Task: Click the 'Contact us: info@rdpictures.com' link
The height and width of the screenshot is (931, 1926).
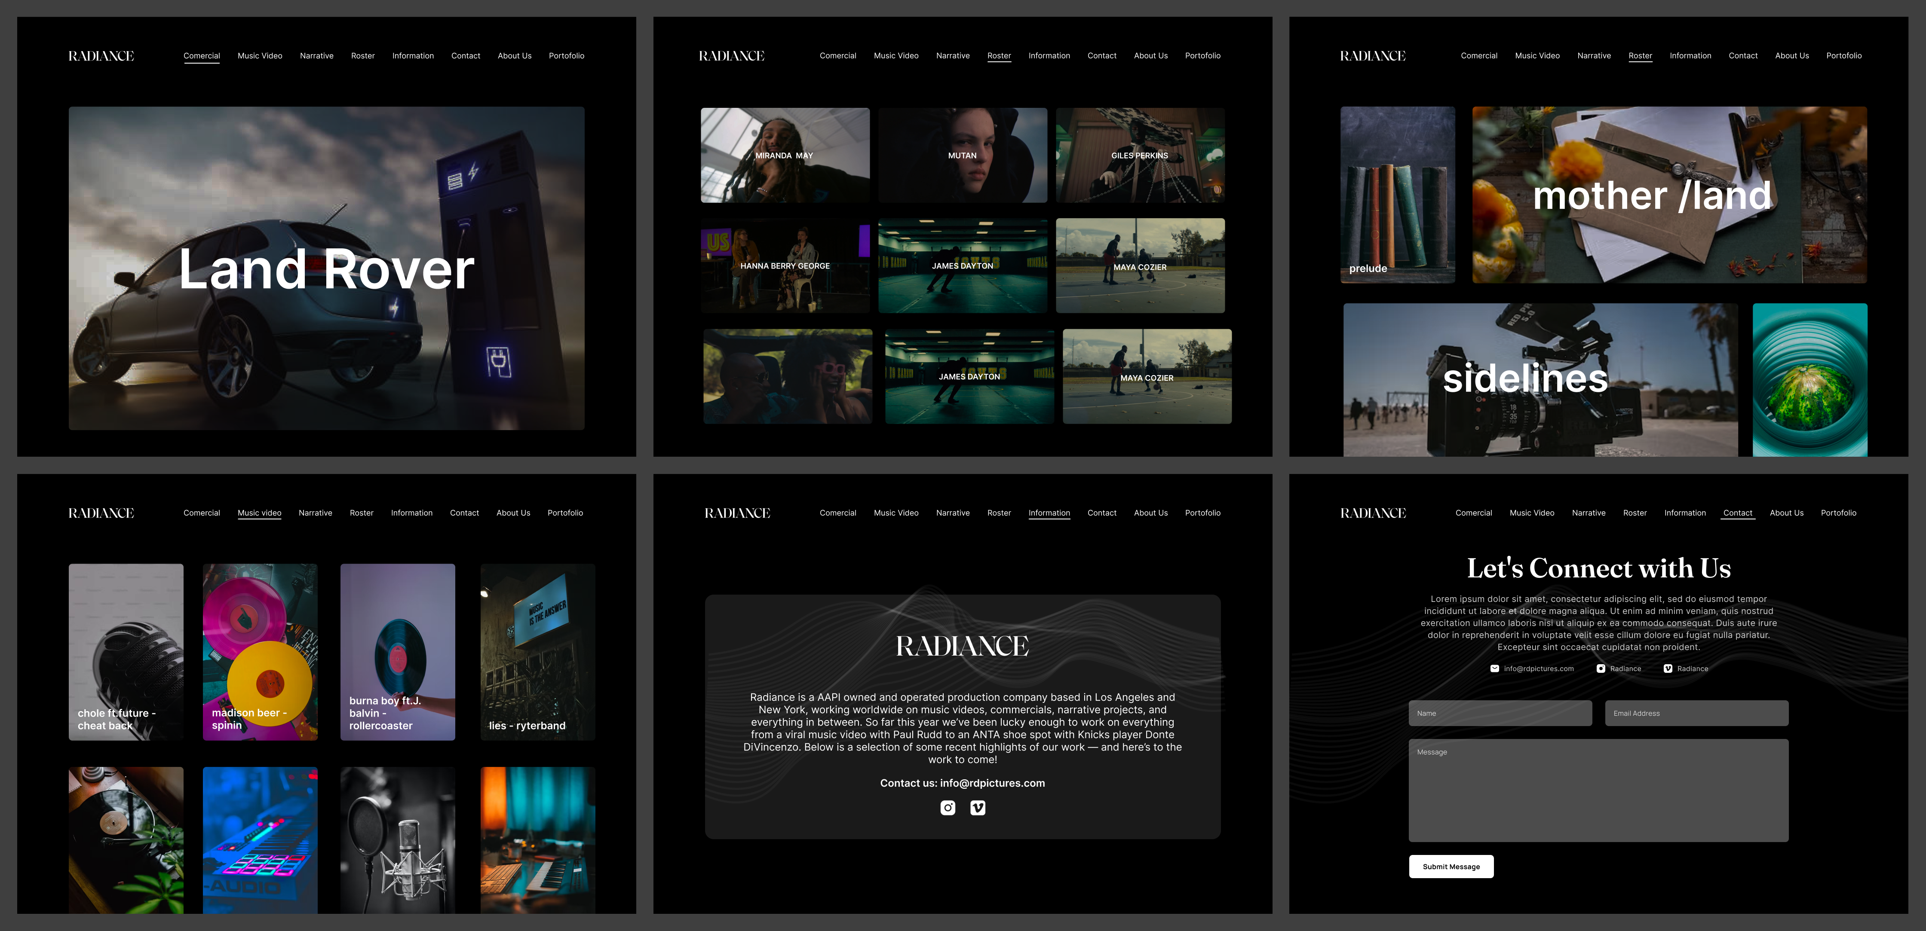Action: (962, 783)
